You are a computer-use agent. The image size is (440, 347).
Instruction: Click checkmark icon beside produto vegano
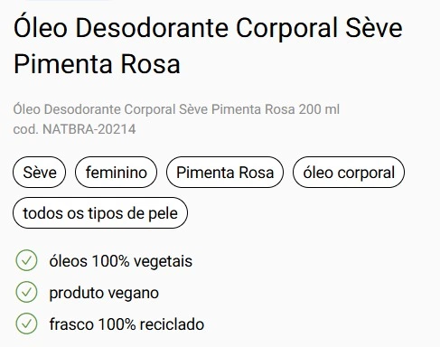click(26, 292)
